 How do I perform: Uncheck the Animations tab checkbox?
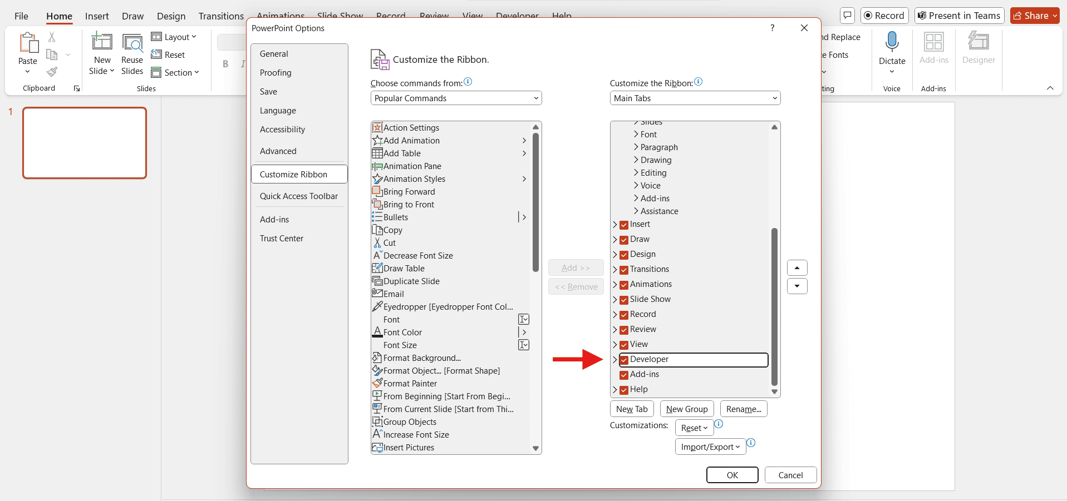pos(624,285)
